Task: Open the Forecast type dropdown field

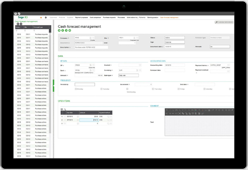Action: [220, 38]
